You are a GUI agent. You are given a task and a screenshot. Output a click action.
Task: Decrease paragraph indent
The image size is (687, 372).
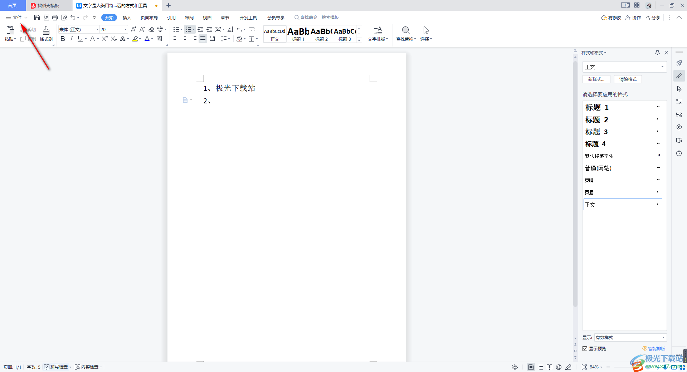tap(200, 29)
